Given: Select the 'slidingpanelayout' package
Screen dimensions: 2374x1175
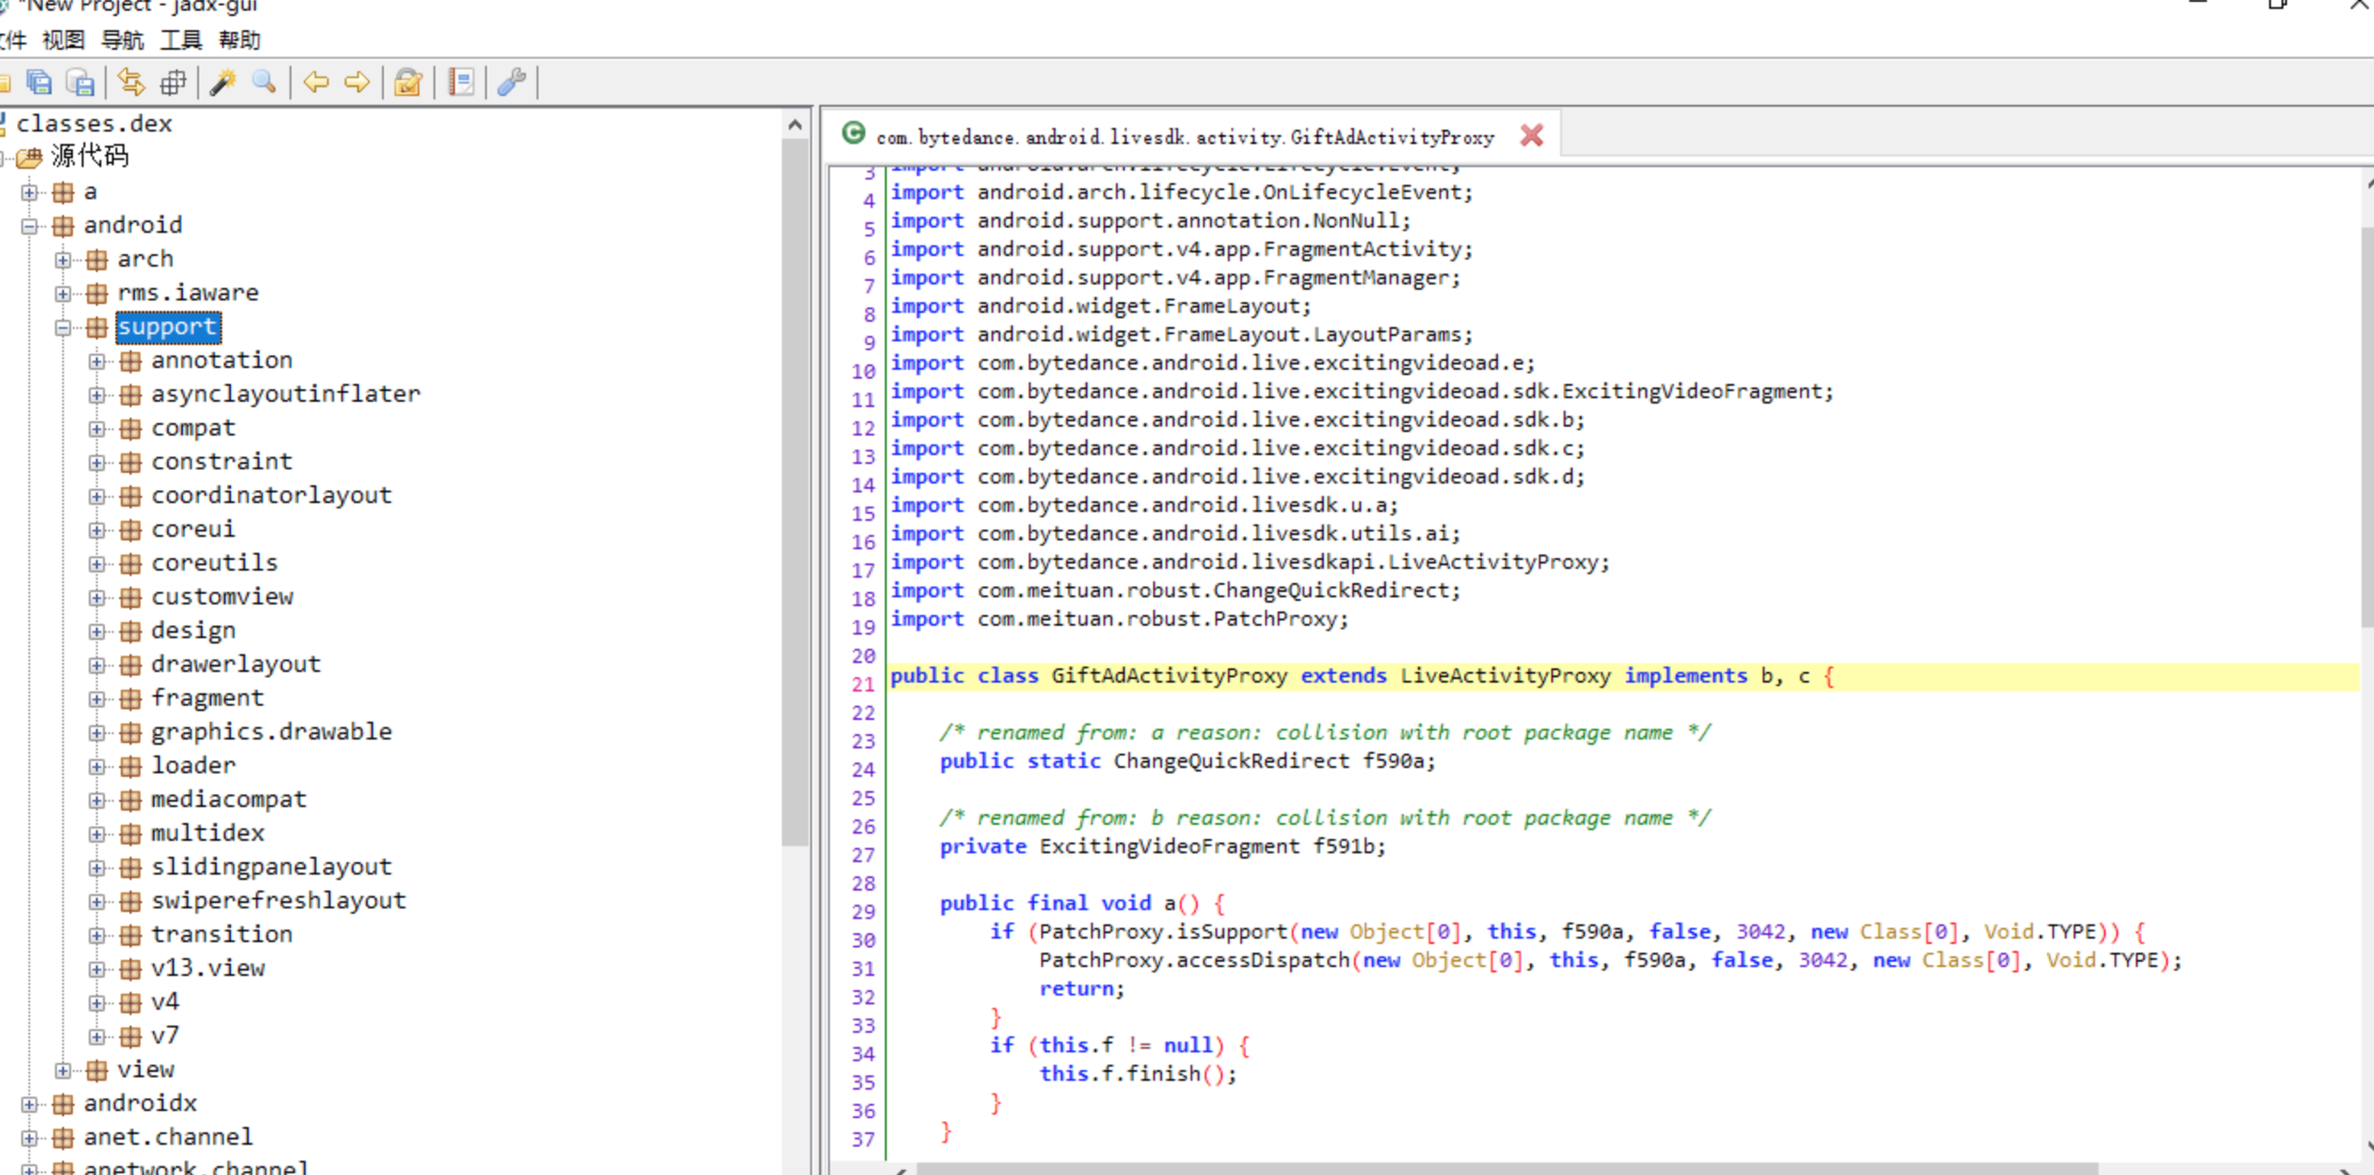Looking at the screenshot, I should [x=271, y=867].
